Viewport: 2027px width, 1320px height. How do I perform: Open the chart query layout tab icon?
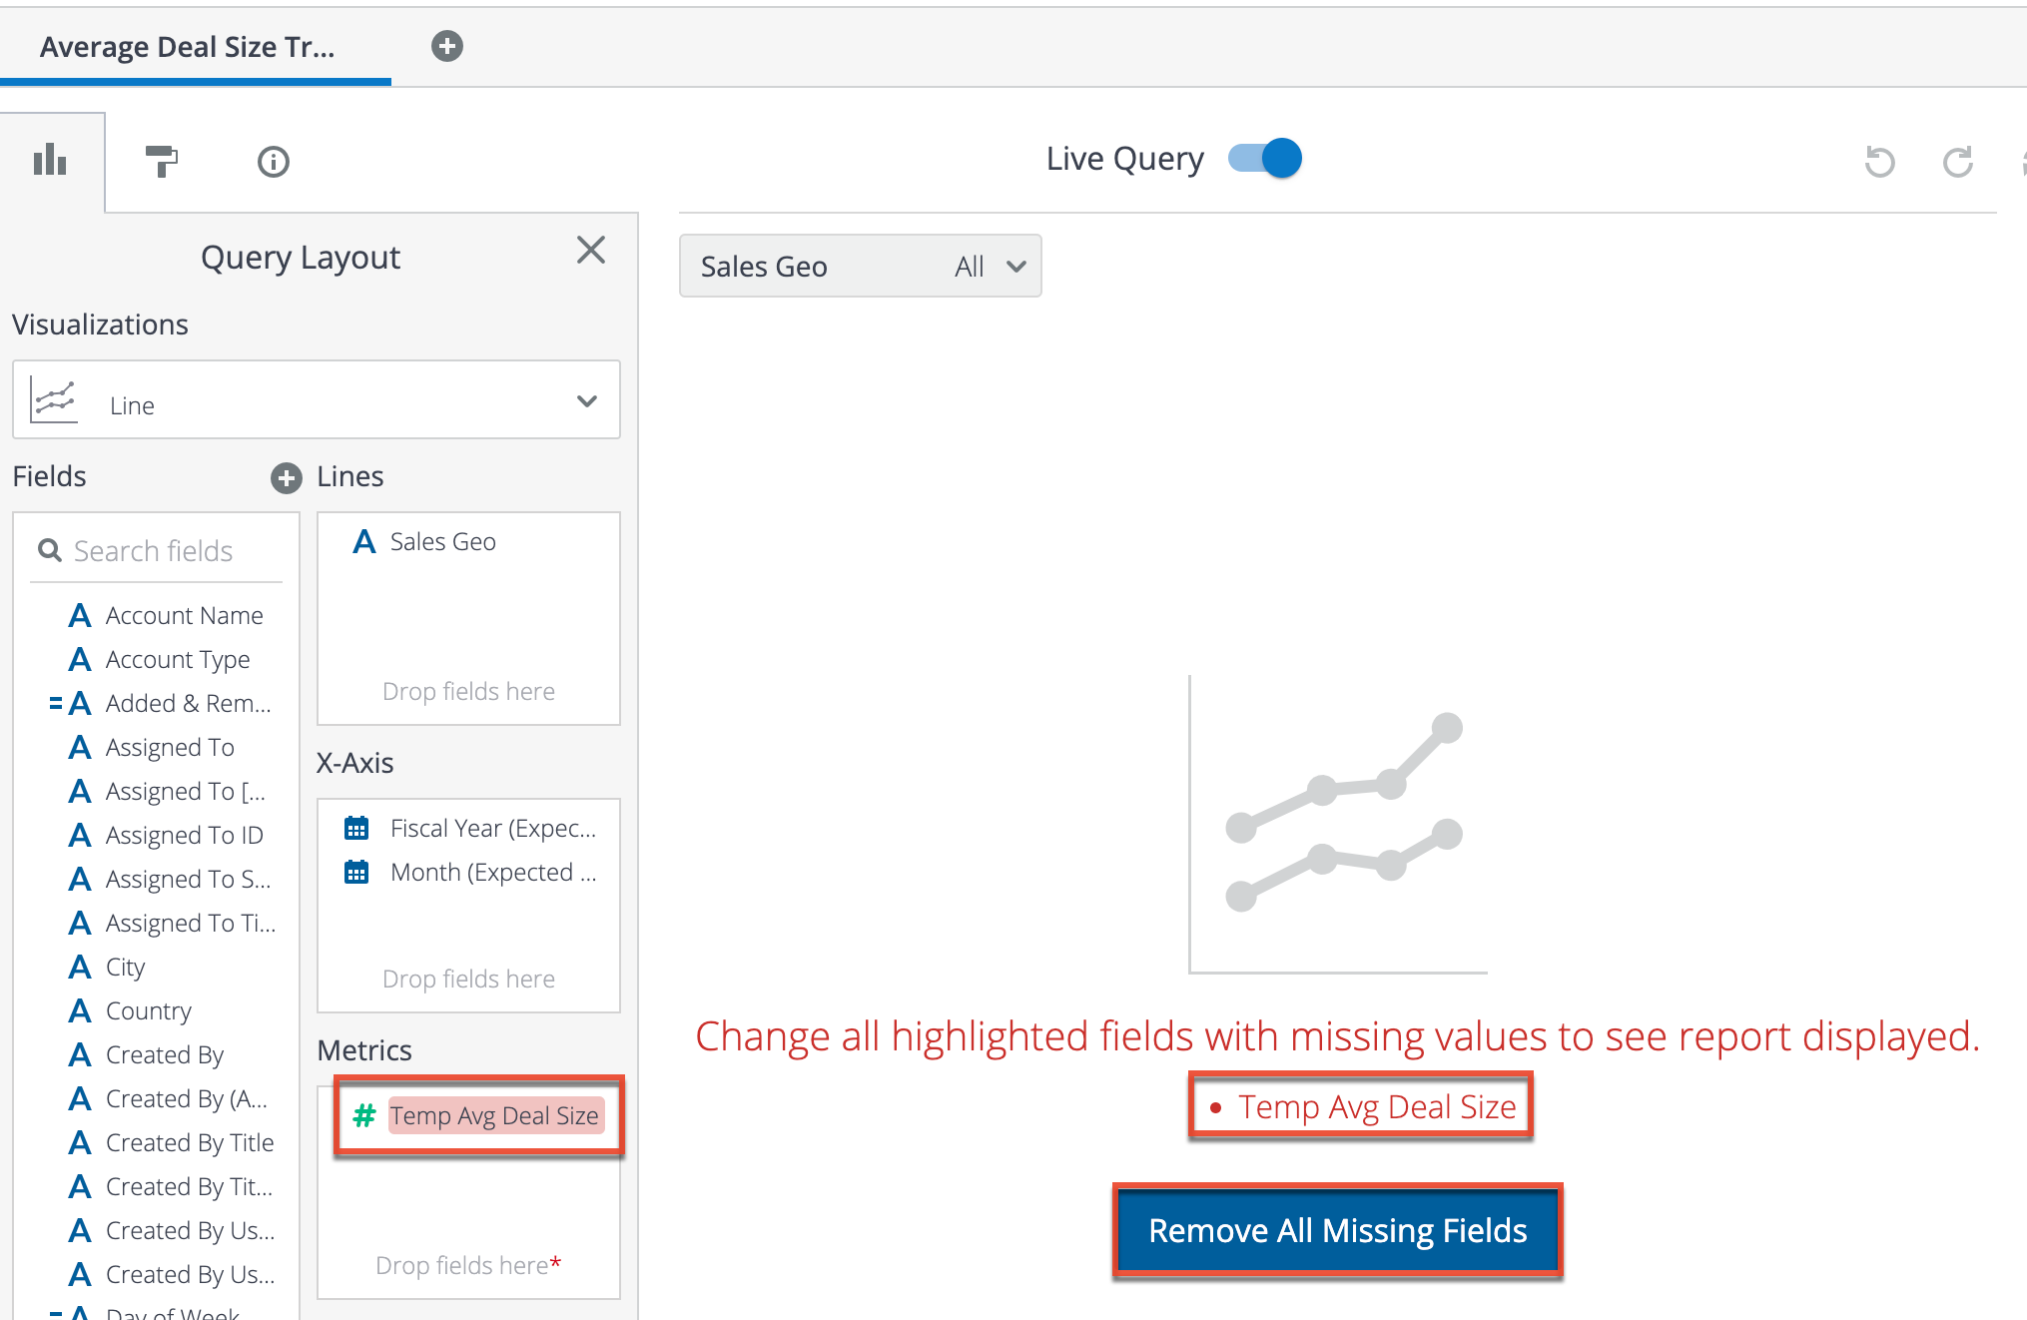(50, 160)
